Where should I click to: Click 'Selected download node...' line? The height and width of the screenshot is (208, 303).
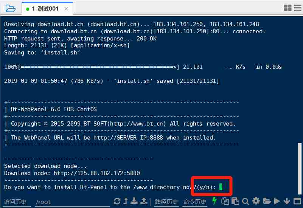click(x=45, y=166)
